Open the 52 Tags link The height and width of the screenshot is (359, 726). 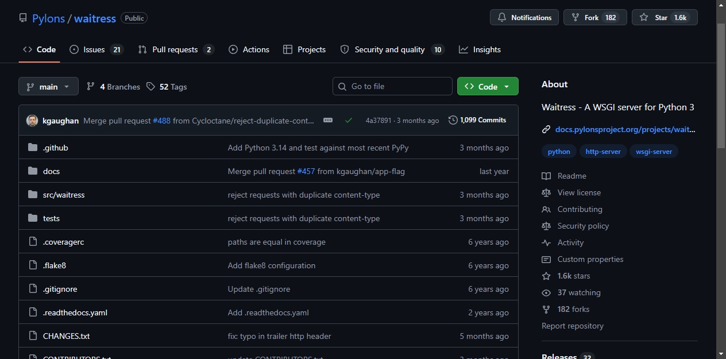pyautogui.click(x=167, y=87)
